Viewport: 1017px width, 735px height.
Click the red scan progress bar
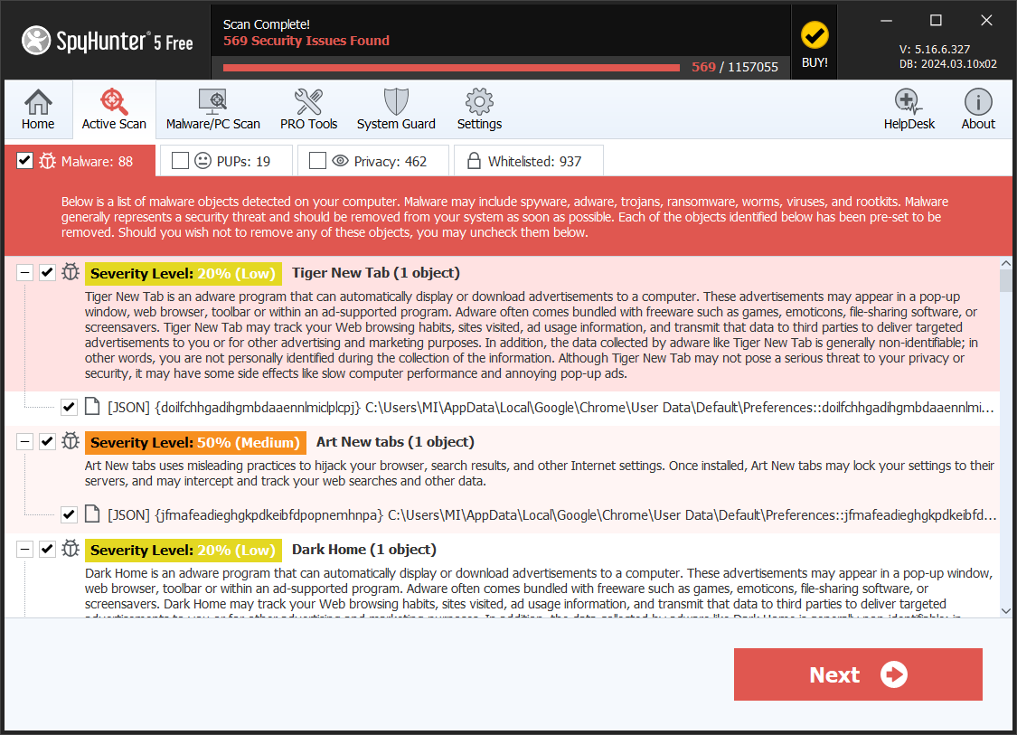click(450, 67)
